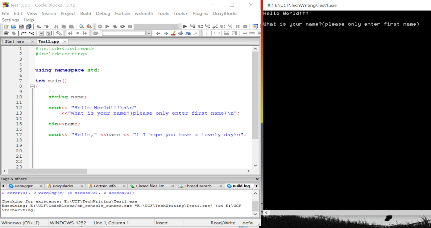The image size is (431, 228).
Task: Open the Find dialog via magnifier icon
Action: (81, 26)
